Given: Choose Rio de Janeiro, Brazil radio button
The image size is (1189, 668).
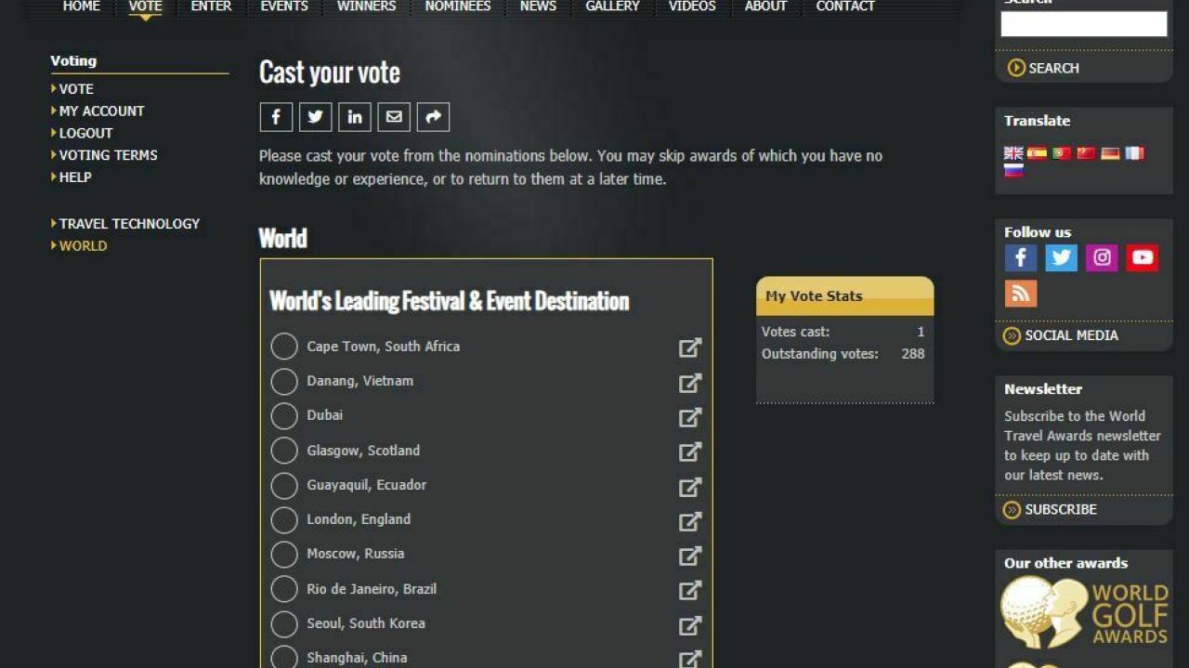Looking at the screenshot, I should (284, 589).
